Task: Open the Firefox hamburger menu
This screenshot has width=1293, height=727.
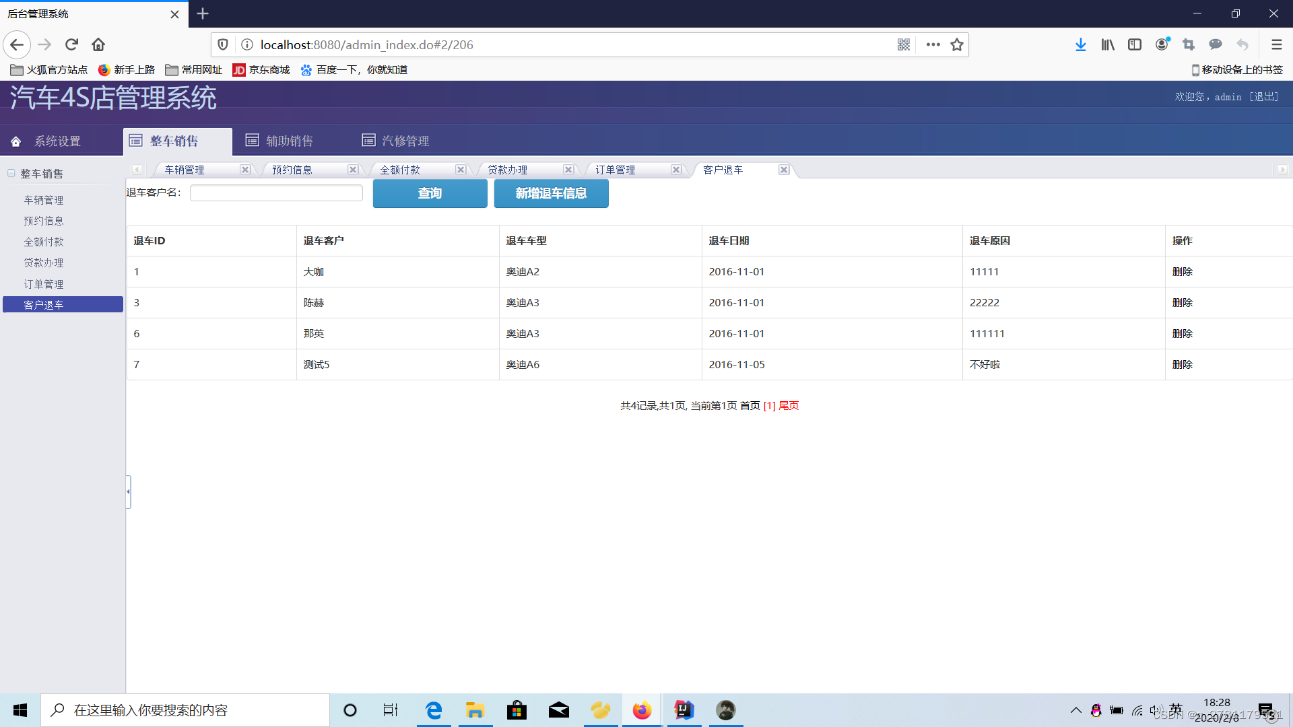Action: [1276, 44]
